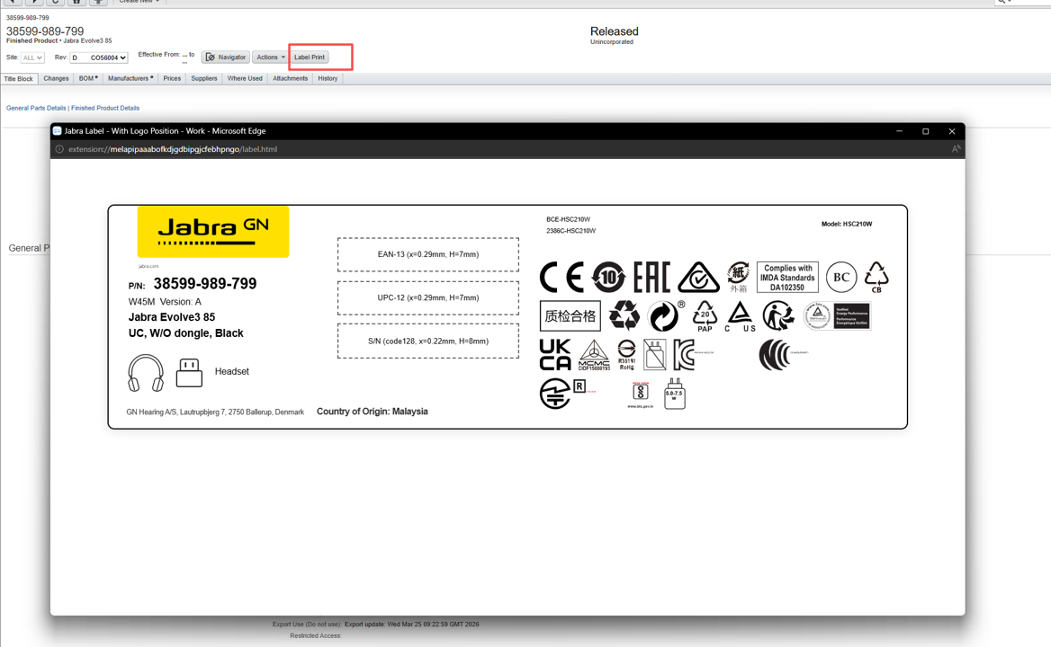
Task: Switch to the Attachments tab
Action: (x=291, y=78)
